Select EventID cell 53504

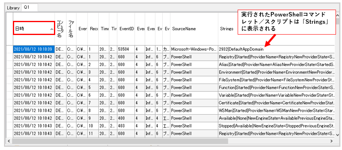(126, 49)
